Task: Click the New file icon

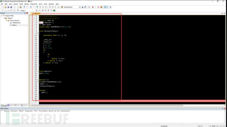Action: (x=2, y=7)
